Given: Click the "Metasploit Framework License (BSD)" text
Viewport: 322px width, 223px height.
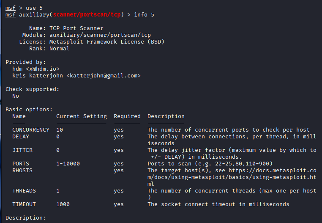Looking at the screenshot, I should pyautogui.click(x=106, y=42).
